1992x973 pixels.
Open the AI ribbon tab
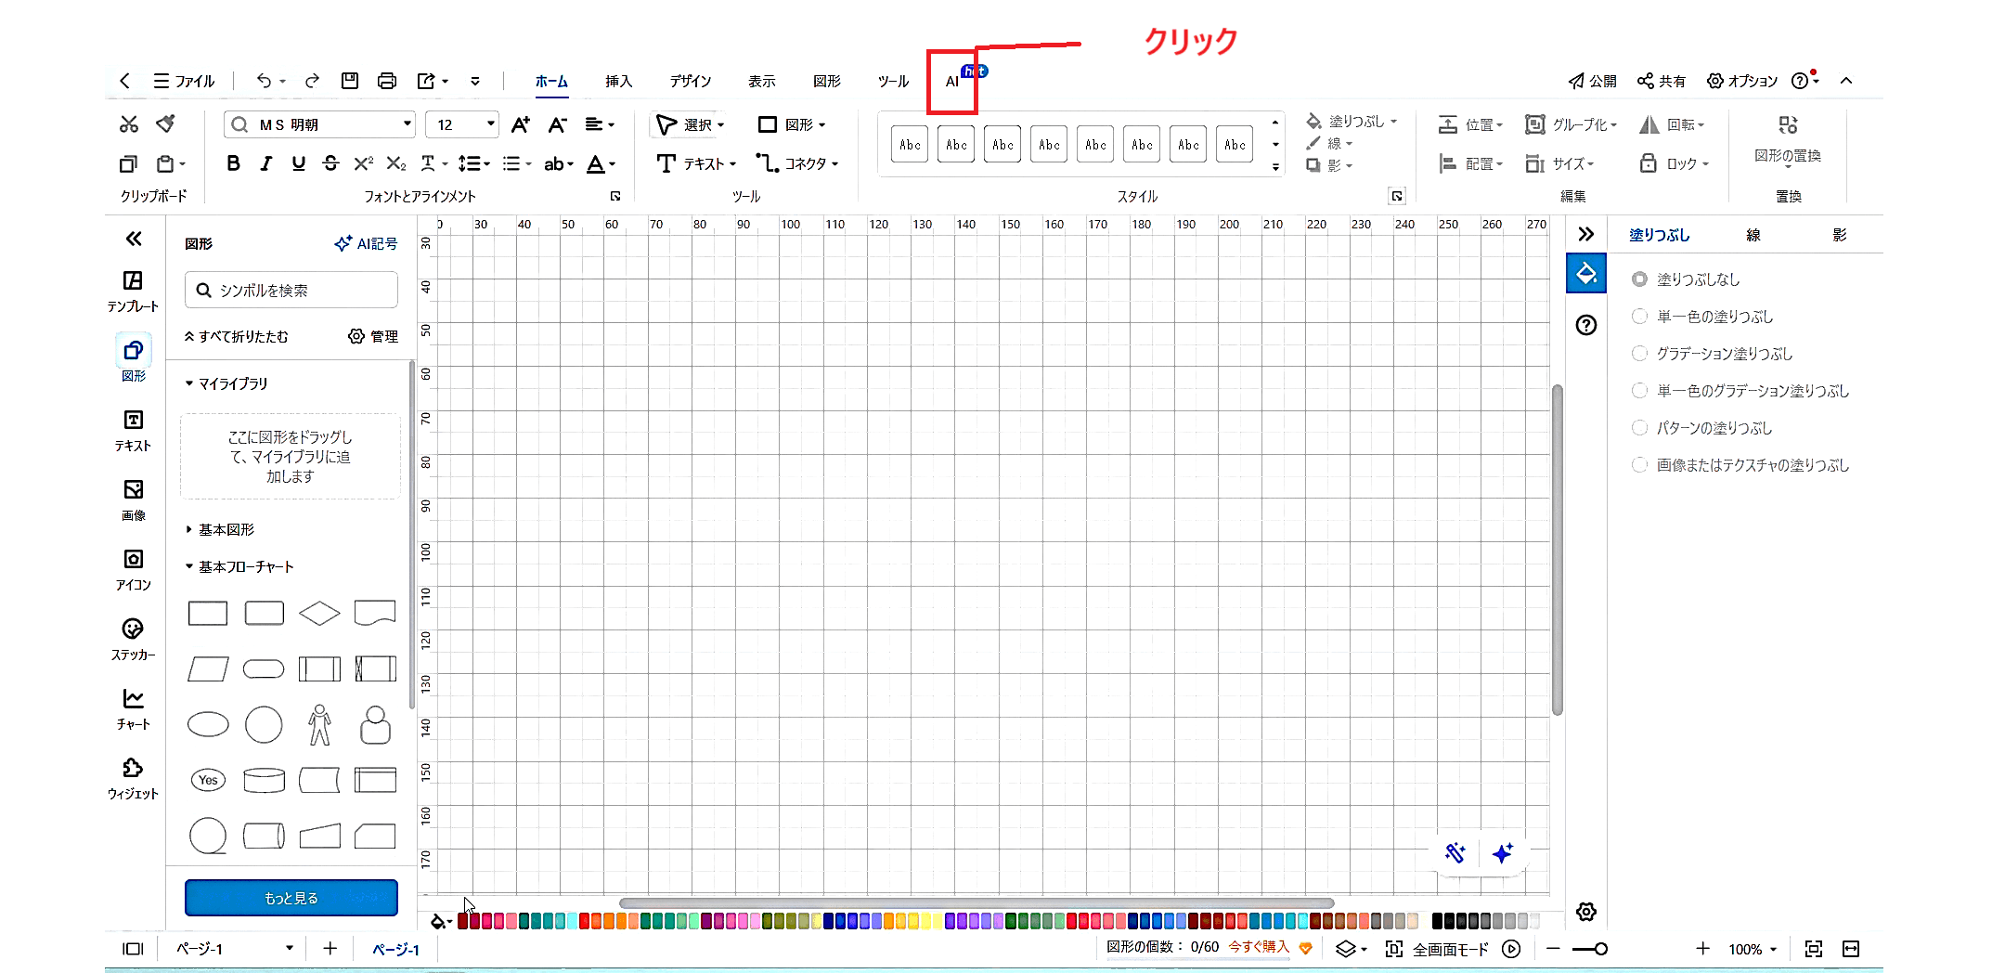tap(952, 82)
